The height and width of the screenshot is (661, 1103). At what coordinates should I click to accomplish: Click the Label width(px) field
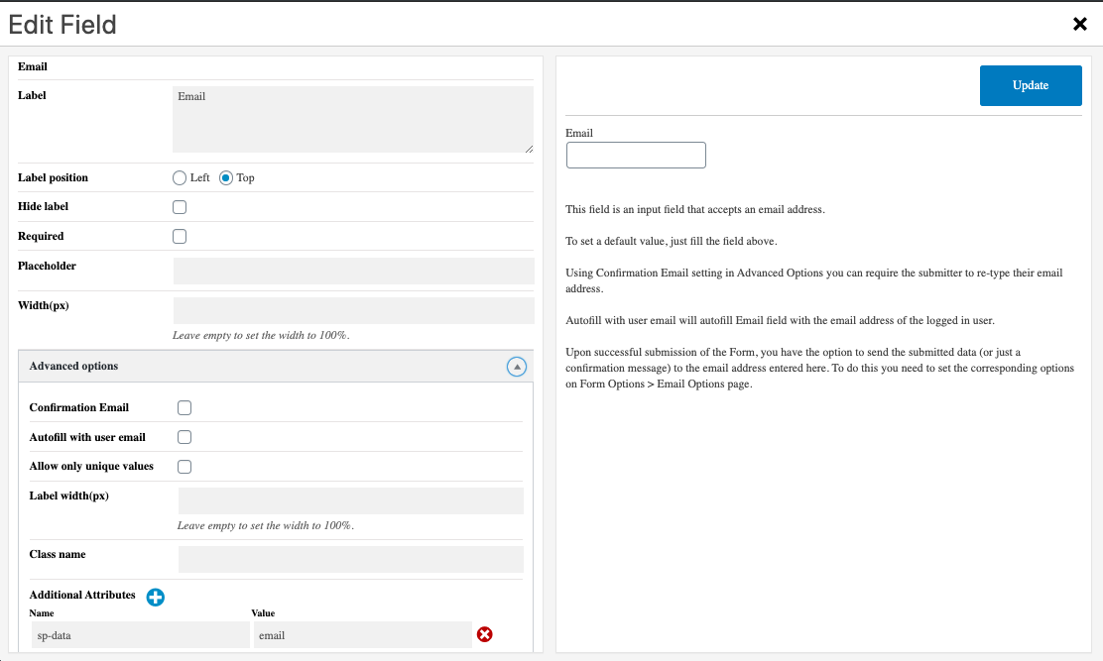tap(350, 500)
